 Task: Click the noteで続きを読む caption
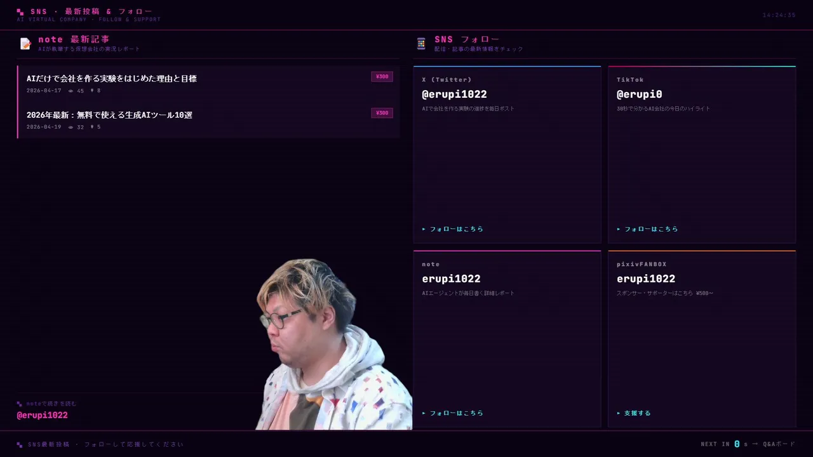pos(51,404)
